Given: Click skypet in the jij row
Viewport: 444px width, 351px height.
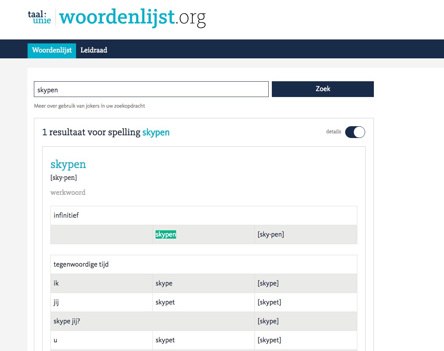Looking at the screenshot, I should tap(165, 302).
